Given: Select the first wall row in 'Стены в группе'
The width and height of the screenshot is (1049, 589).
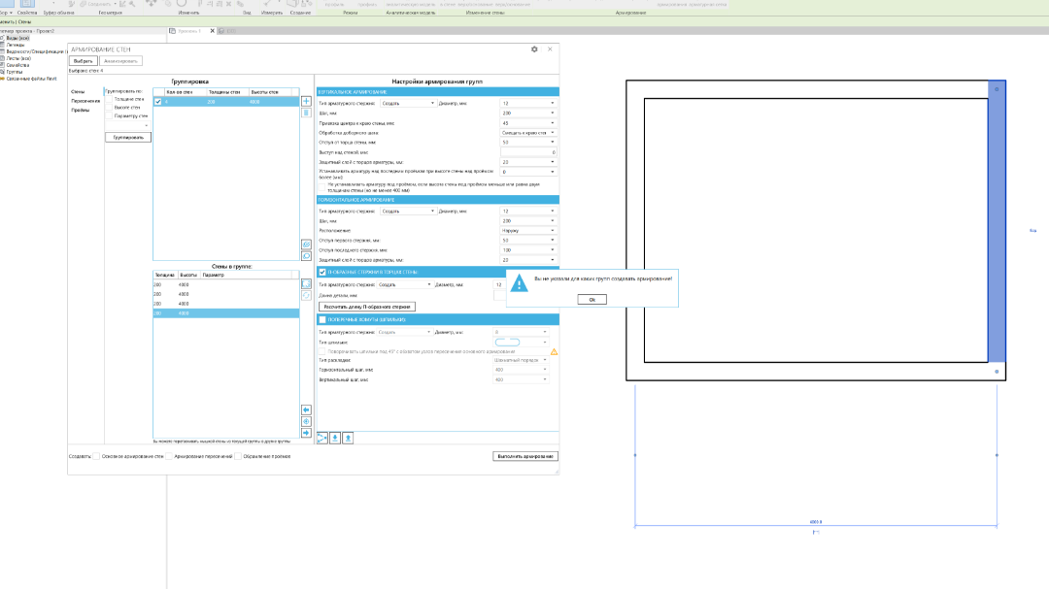Looking at the screenshot, I should pos(226,285).
